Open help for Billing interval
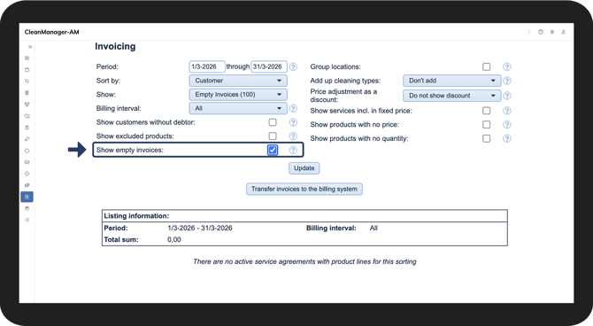The width and height of the screenshot is (593, 326). coord(293,109)
